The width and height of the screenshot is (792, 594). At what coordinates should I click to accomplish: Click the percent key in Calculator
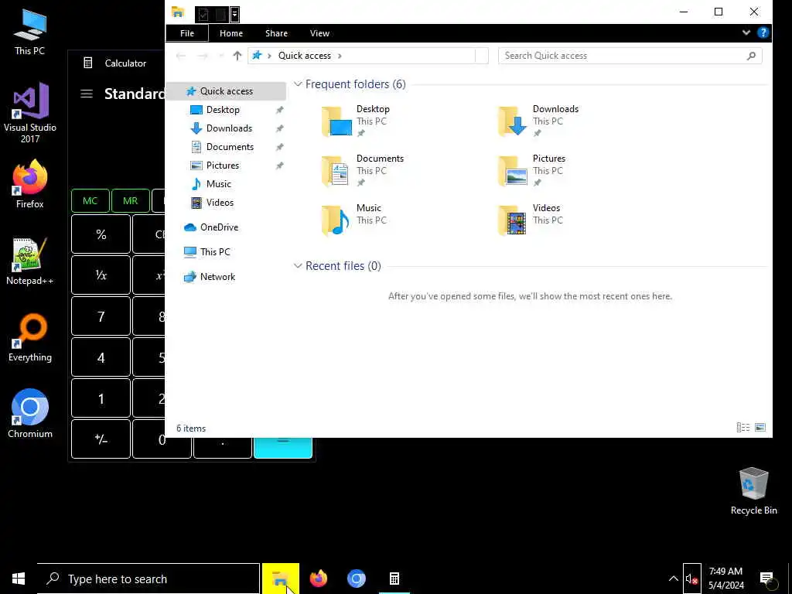tap(101, 234)
